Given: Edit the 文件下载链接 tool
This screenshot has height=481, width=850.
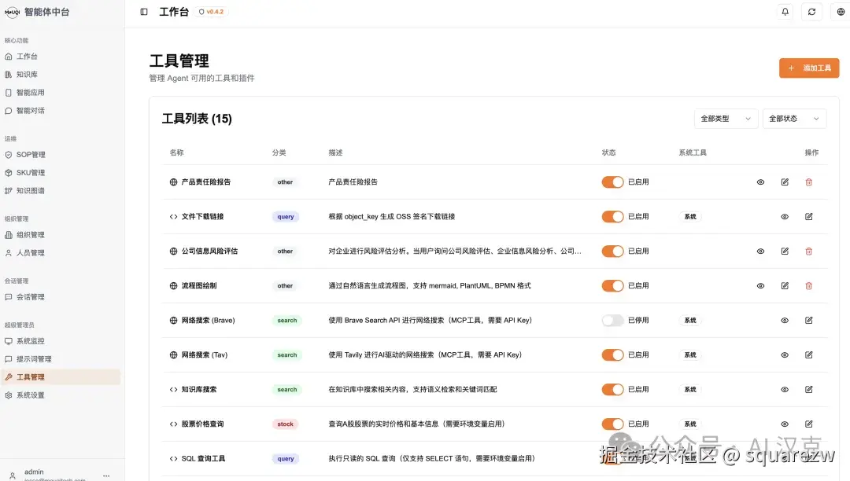Looking at the screenshot, I should [808, 217].
